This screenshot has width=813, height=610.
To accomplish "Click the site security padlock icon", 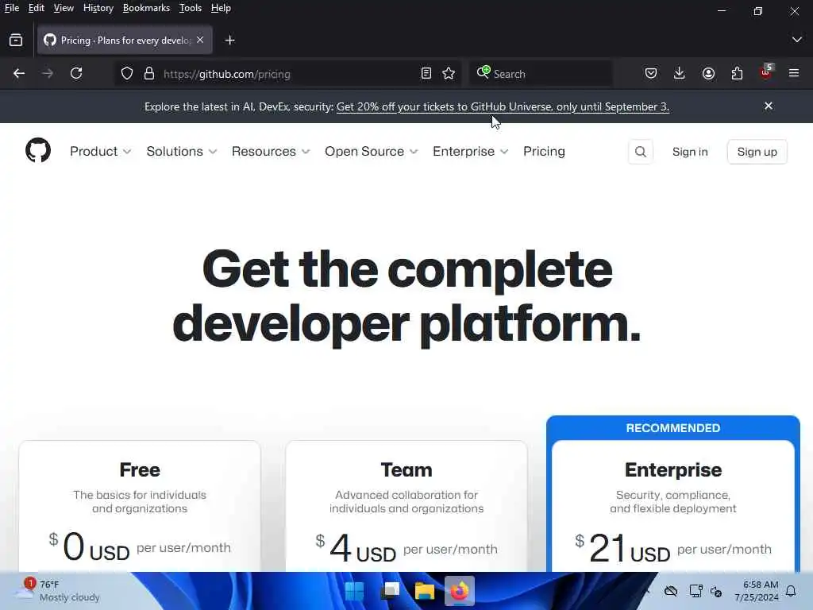I will click(149, 74).
